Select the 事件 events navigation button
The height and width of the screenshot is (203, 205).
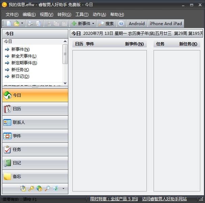click(35, 136)
